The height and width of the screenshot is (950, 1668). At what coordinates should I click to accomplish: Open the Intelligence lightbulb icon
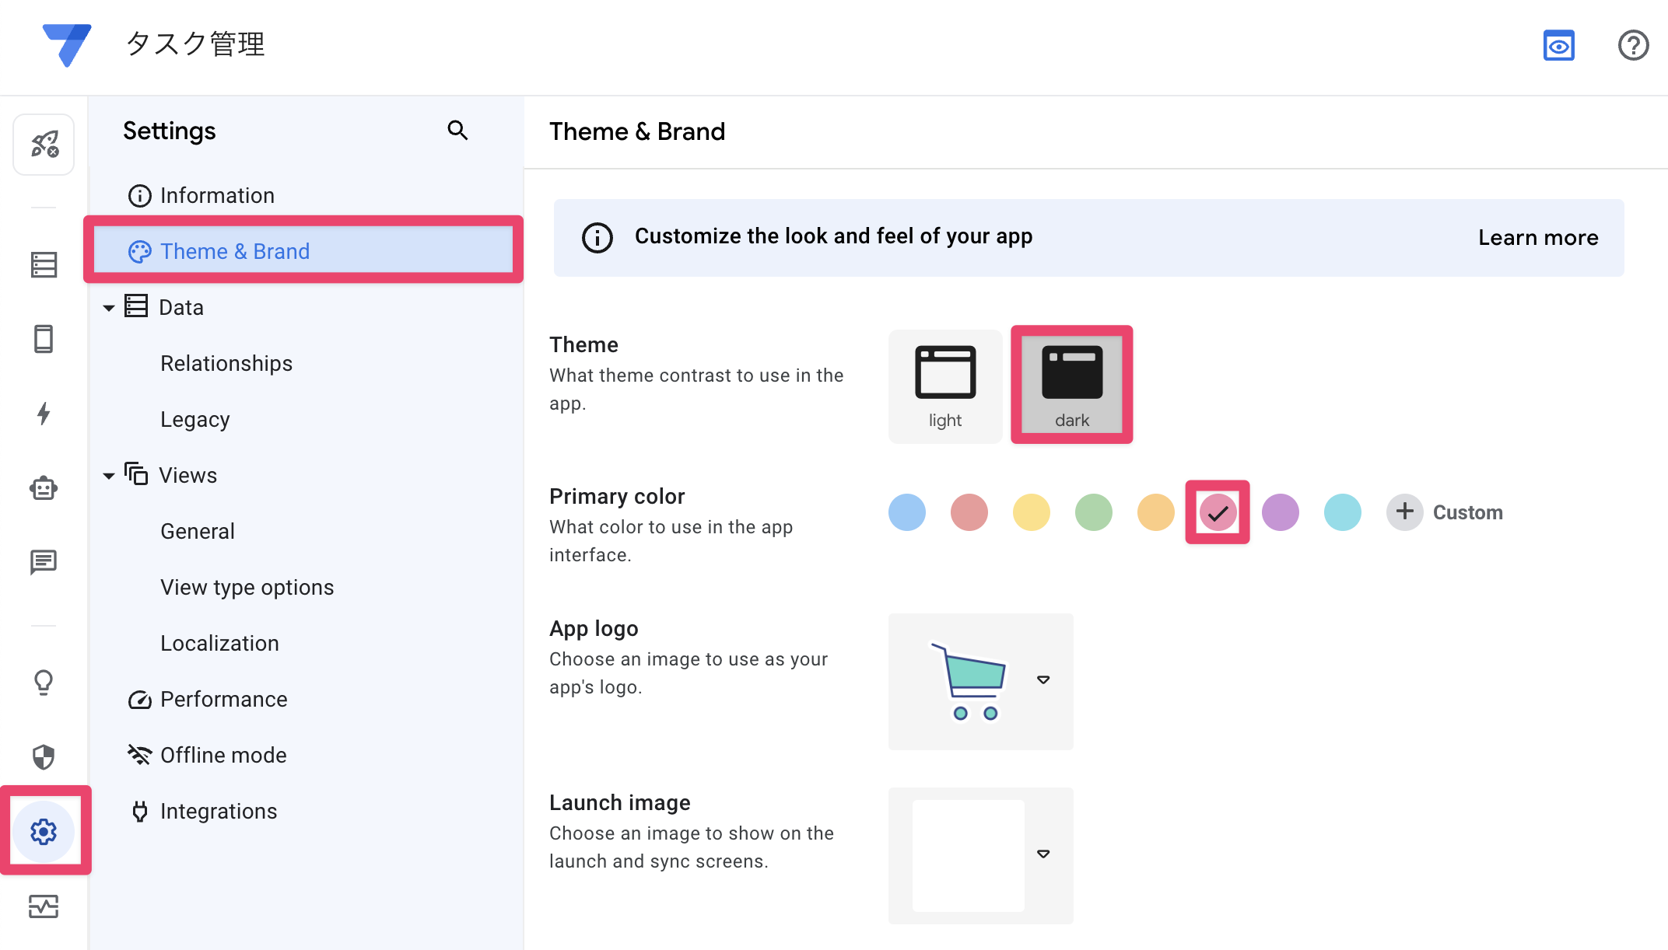44,682
